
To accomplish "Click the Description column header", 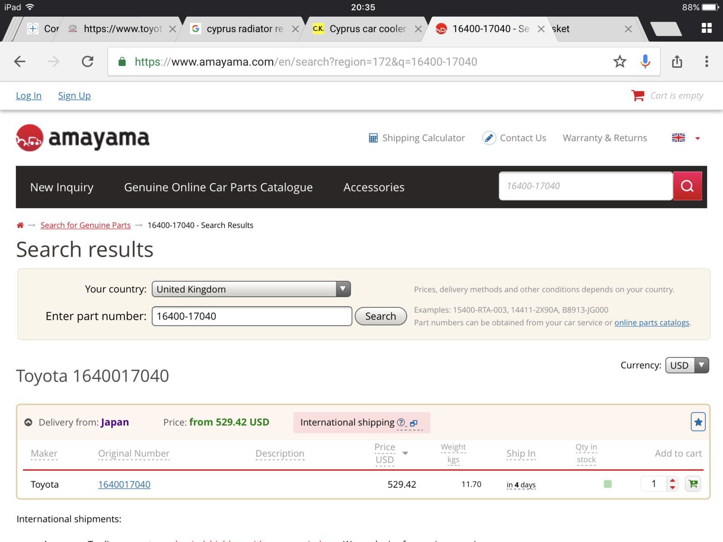I will [280, 453].
